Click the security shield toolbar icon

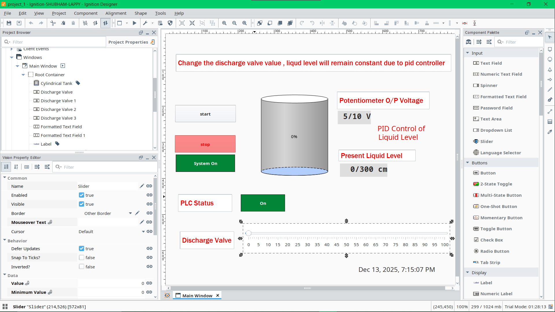click(170, 23)
